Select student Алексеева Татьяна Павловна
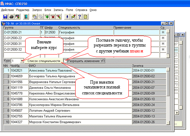190x136 pixels. coord(80,71)
